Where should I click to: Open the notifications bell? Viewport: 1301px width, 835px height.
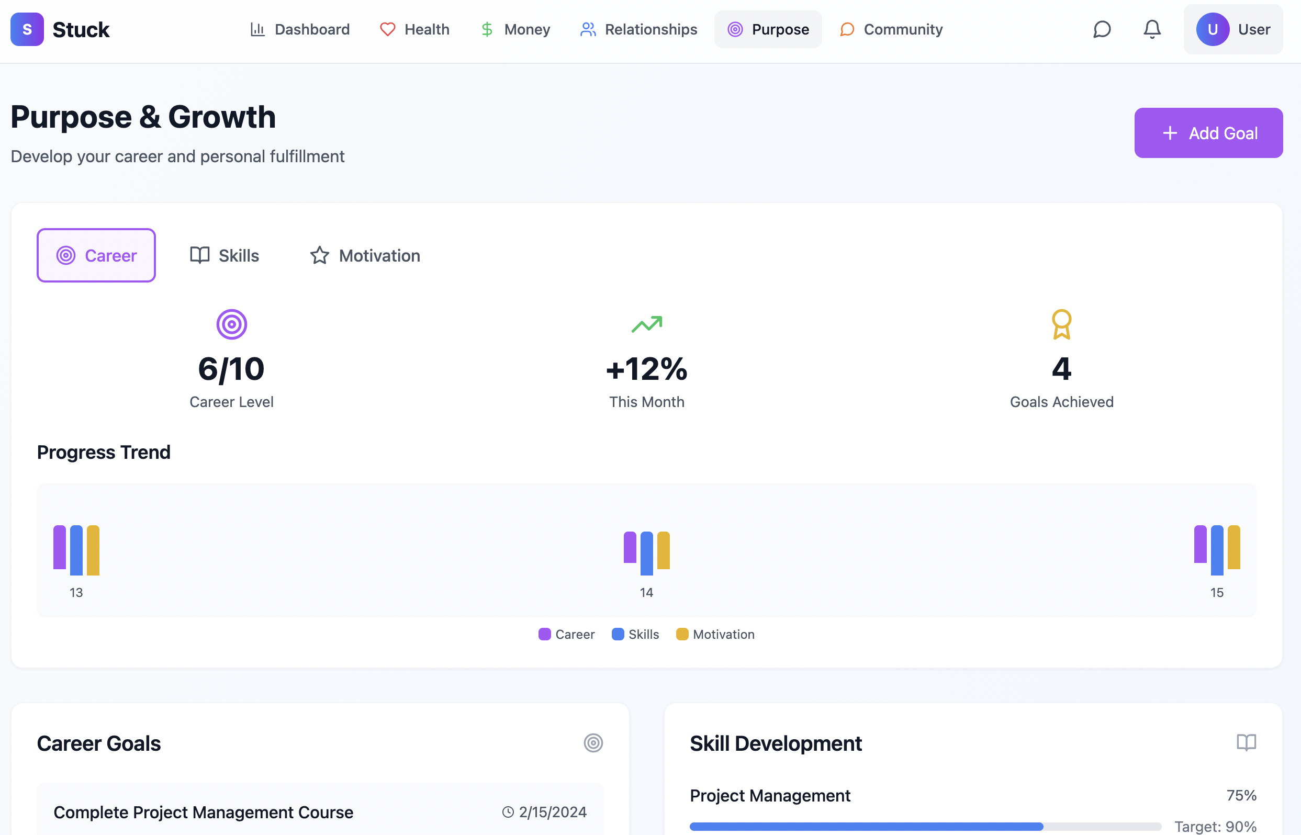coord(1152,29)
